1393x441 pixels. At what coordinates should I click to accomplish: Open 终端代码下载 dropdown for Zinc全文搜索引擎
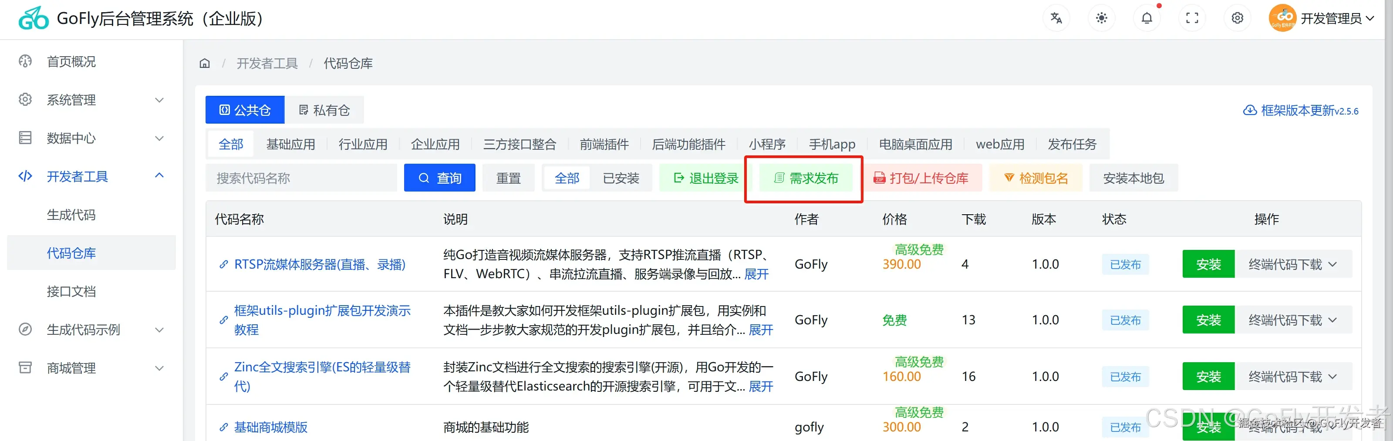coord(1293,377)
